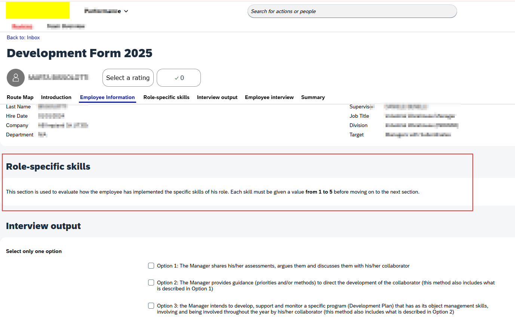
Task: Click the red highlighted blurred navigation tab
Action: tap(22, 26)
